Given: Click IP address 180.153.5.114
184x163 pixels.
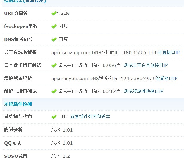Looking at the screenshot, I should click(140, 53).
